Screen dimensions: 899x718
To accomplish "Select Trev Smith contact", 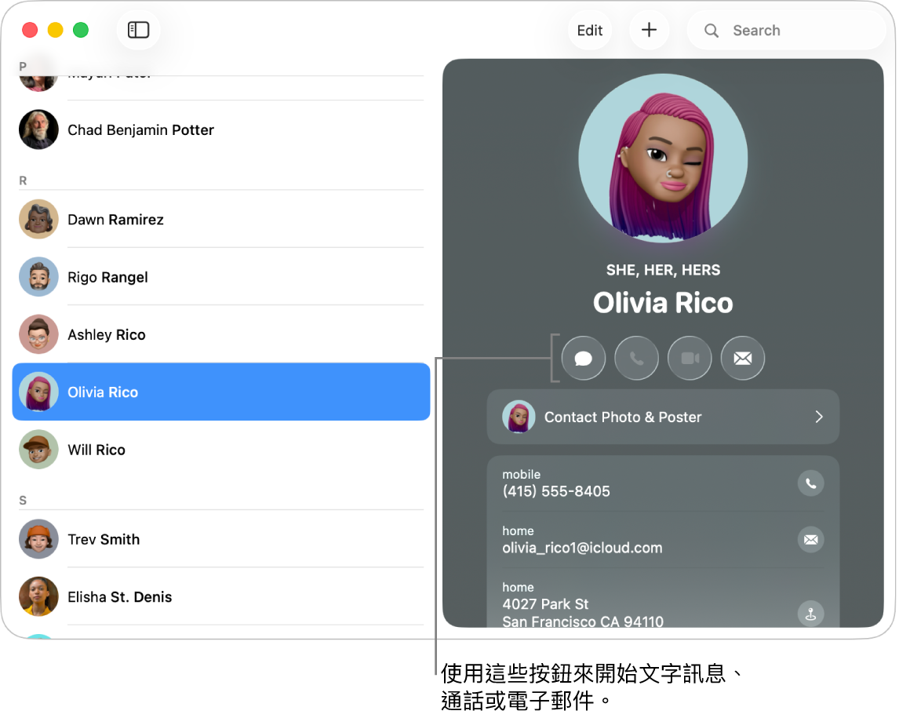I will pyautogui.click(x=220, y=539).
